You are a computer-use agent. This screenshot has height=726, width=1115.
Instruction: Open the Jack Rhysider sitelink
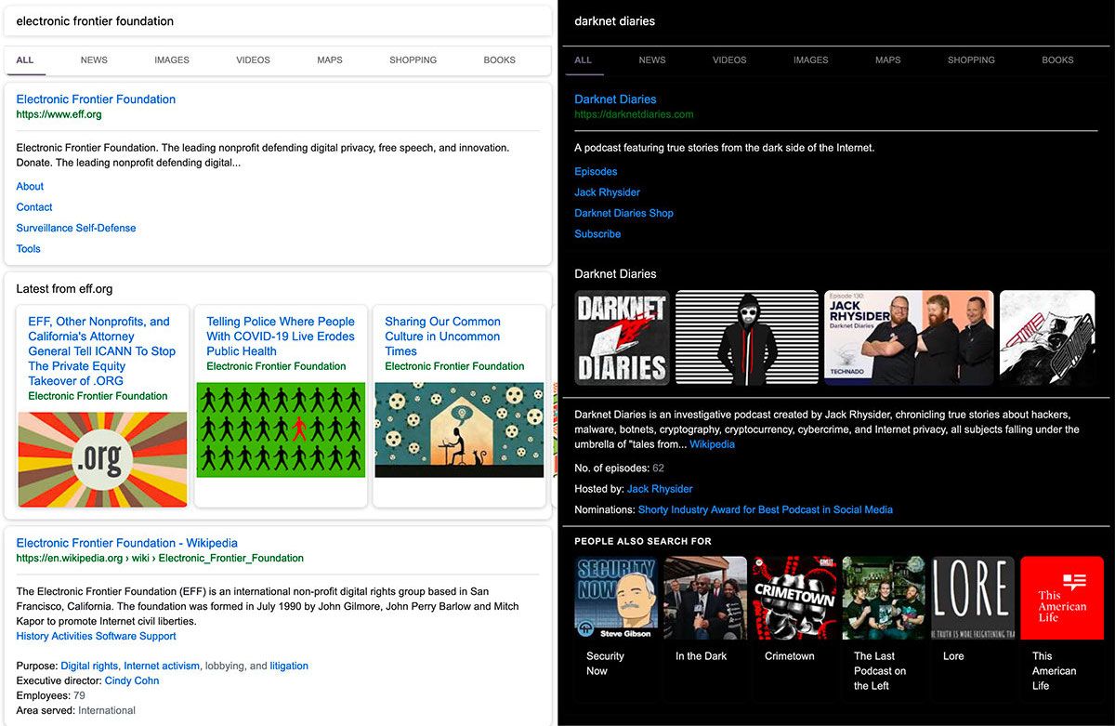click(x=607, y=192)
